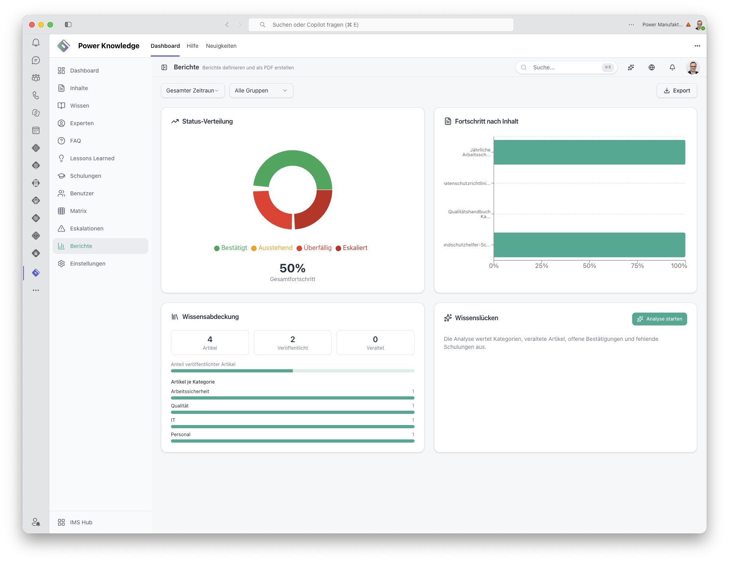This screenshot has height=563, width=729.
Task: Click the Power Manufakt account name
Action: (662, 25)
